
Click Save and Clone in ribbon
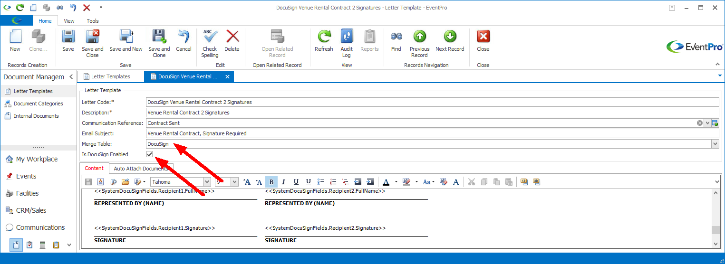click(159, 43)
